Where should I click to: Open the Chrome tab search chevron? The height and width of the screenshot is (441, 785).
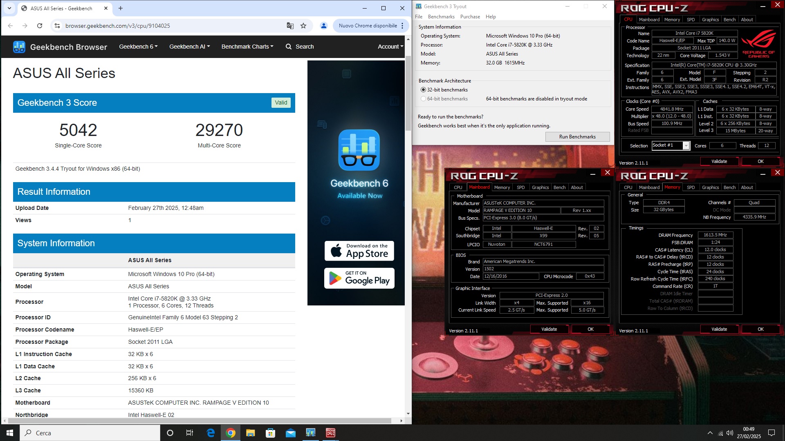coord(9,8)
